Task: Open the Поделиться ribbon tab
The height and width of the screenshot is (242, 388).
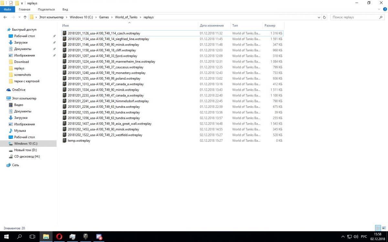Action: point(46,9)
